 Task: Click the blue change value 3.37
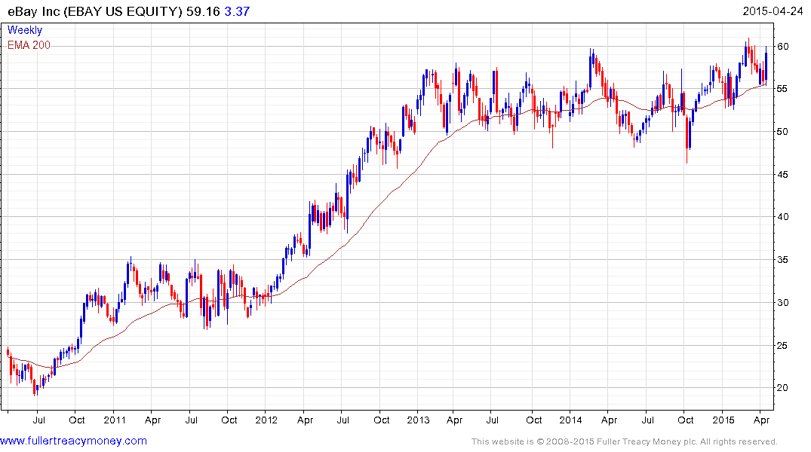237,11
